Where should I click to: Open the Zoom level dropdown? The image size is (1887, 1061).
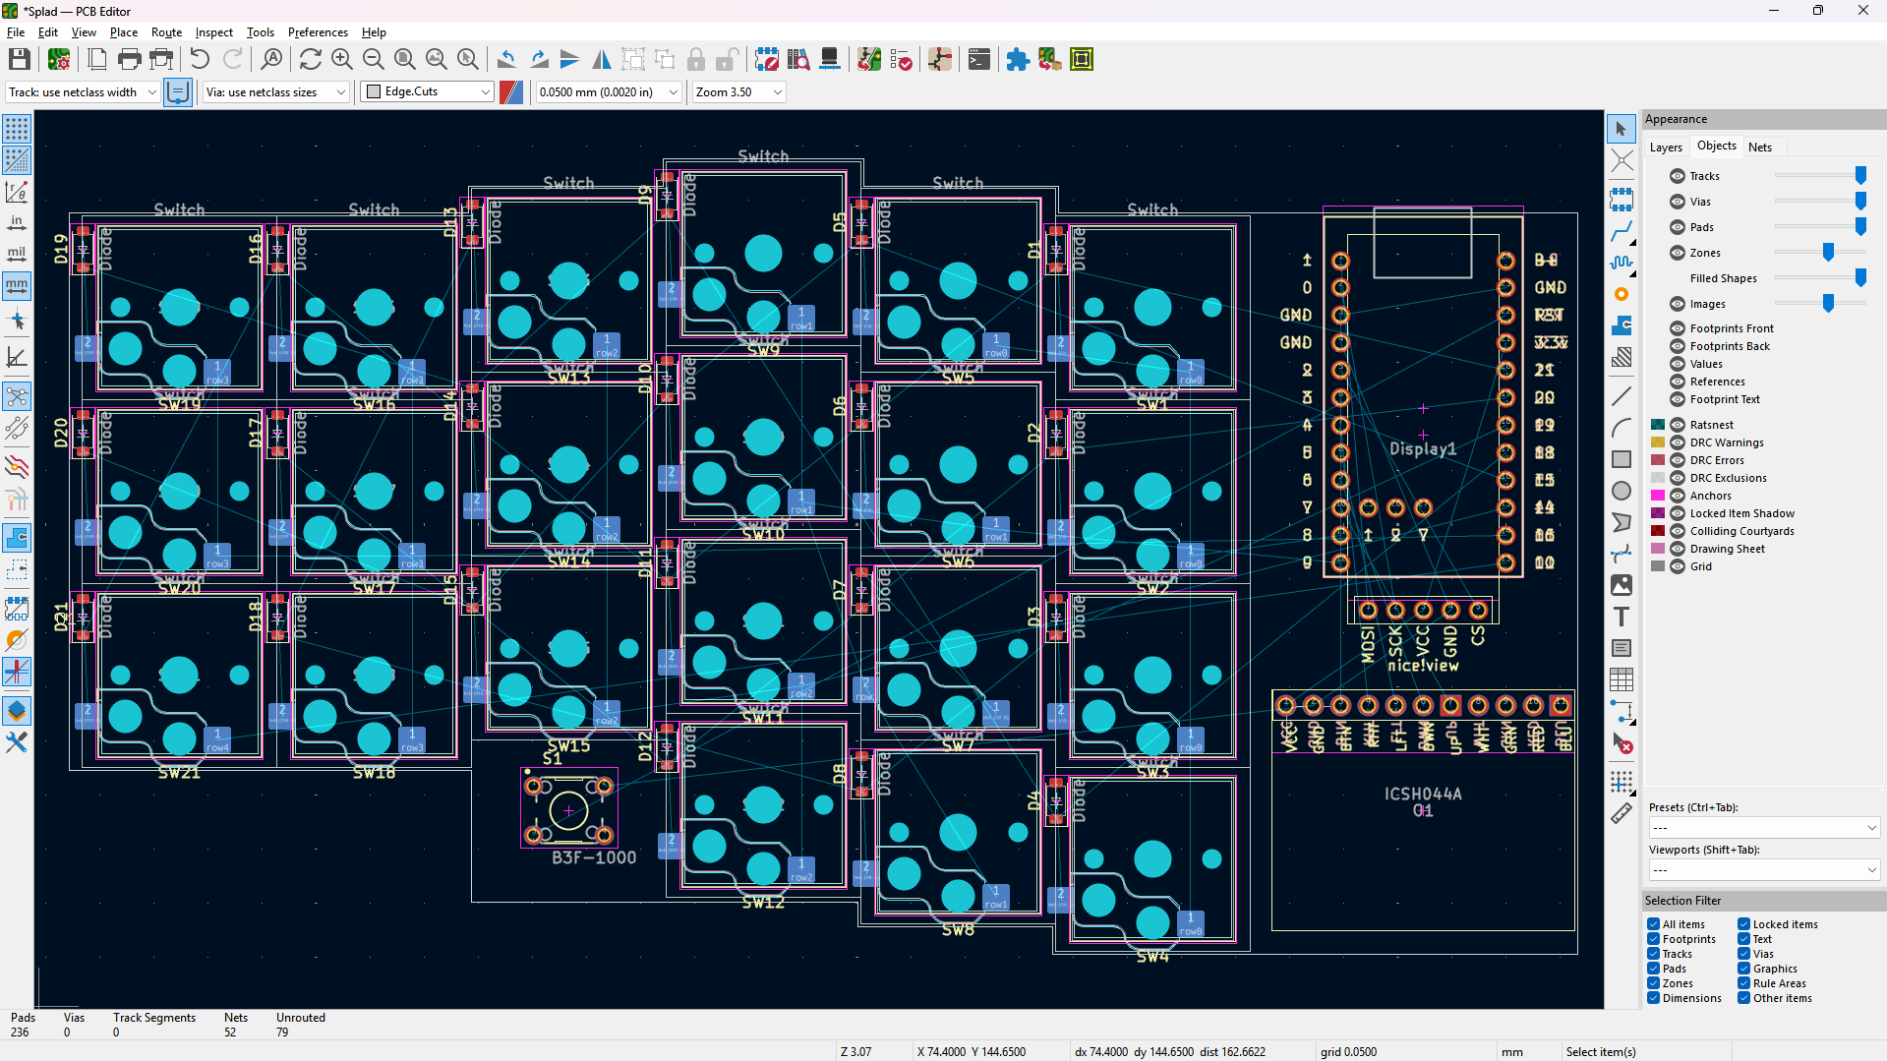(x=777, y=91)
